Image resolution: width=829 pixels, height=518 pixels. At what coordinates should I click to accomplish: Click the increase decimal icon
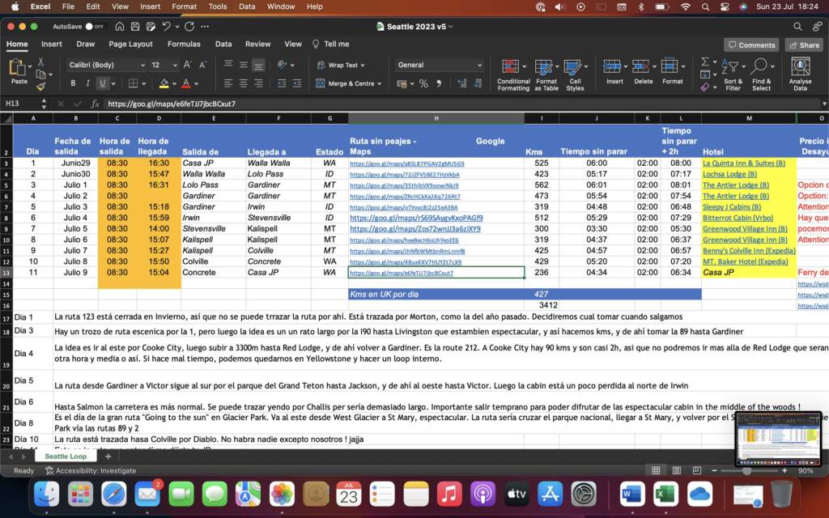(x=462, y=83)
